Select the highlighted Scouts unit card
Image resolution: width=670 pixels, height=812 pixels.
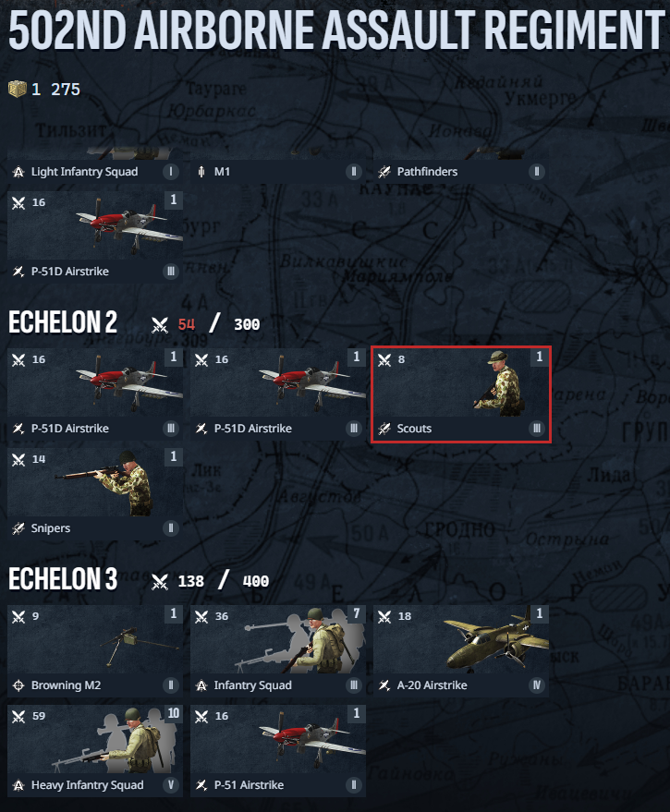(460, 394)
